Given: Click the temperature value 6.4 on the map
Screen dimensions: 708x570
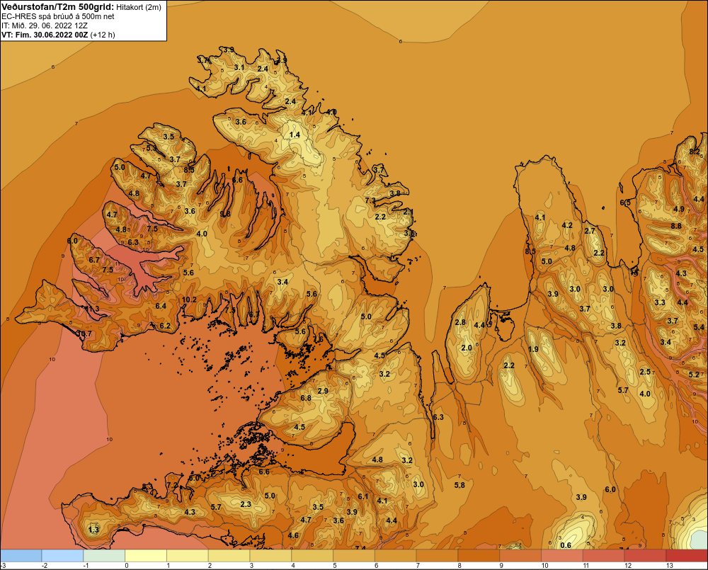Looking at the screenshot, I should 161,306.
